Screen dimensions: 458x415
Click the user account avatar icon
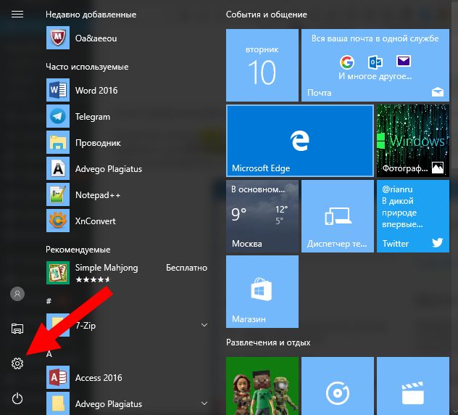(x=17, y=294)
